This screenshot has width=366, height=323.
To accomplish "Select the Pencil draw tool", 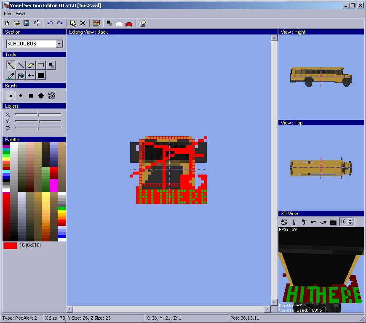I will click(11, 65).
